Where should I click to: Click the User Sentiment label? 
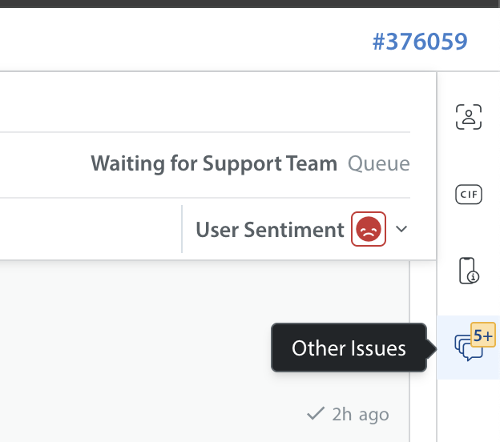tap(270, 230)
